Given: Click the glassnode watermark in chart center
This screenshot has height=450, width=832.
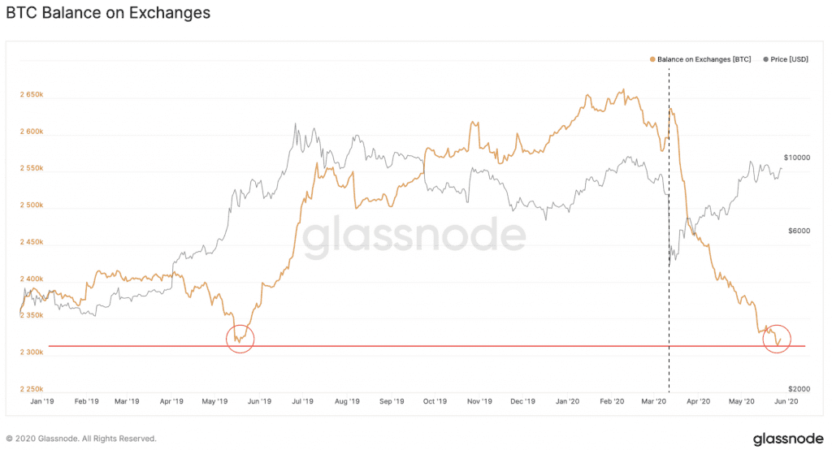Looking at the screenshot, I should pyautogui.click(x=414, y=236).
